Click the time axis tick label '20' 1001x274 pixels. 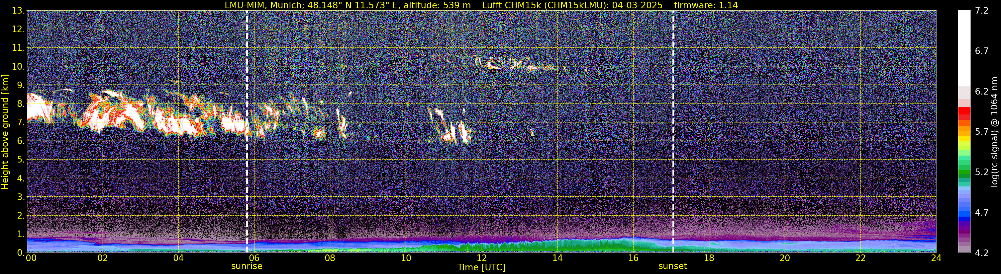[785, 258]
